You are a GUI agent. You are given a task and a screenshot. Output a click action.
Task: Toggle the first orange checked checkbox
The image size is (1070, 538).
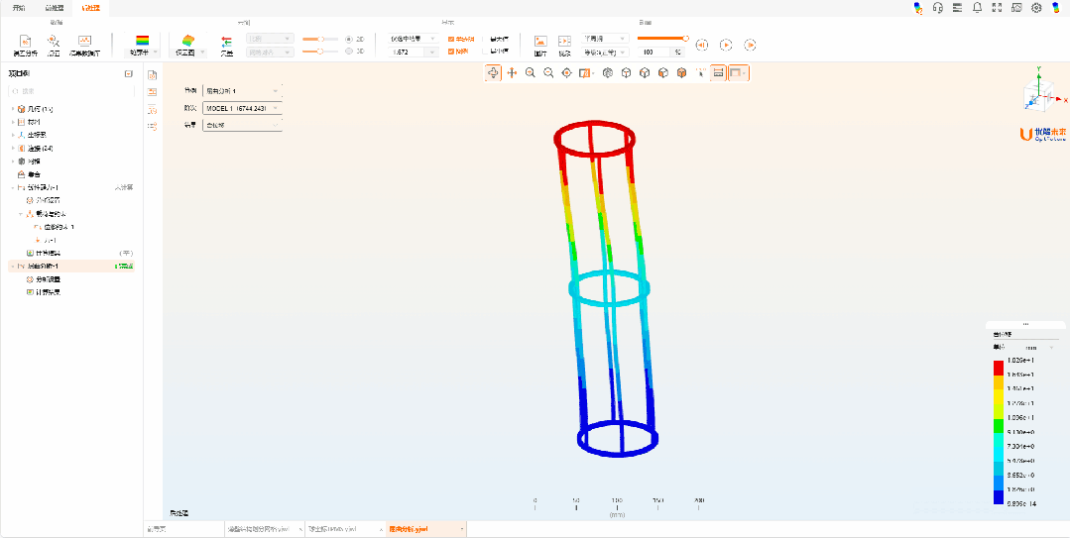[x=451, y=39]
